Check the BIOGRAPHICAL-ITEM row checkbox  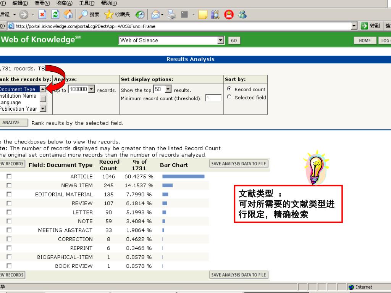coord(9,257)
